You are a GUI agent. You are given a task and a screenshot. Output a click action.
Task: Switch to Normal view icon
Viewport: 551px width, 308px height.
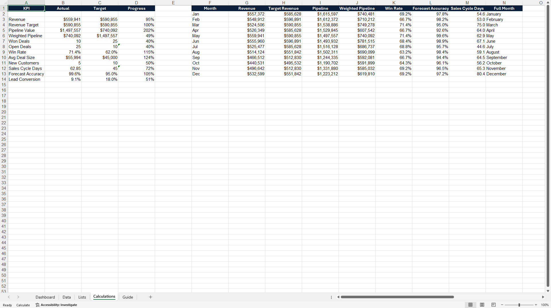point(470,305)
